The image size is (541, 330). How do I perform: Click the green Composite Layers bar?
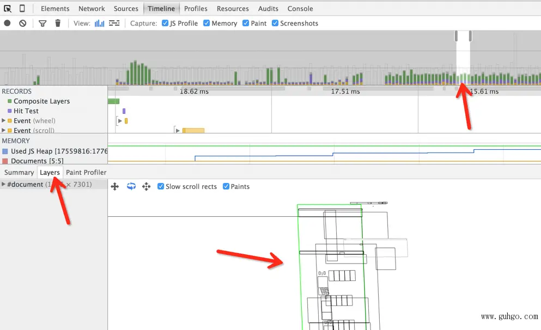(113, 101)
